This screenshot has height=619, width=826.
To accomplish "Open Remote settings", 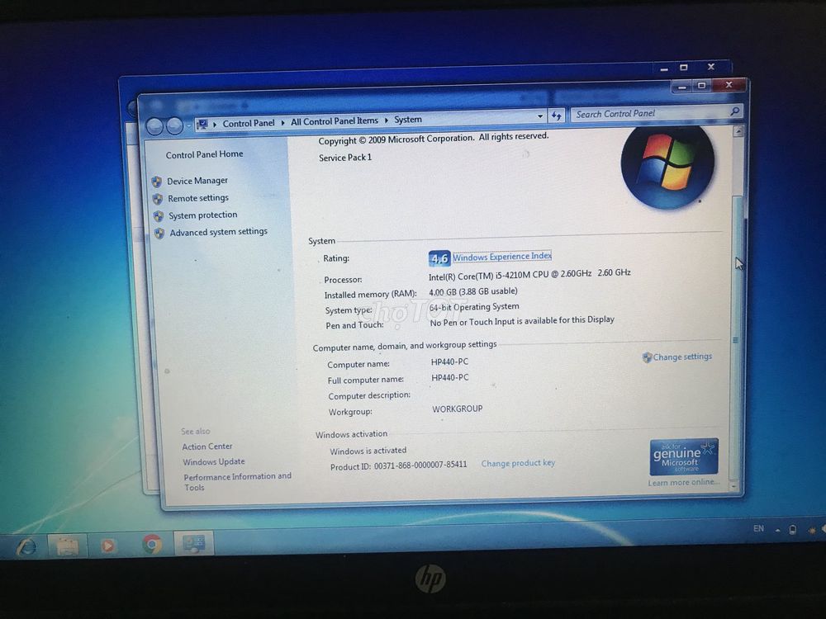I will (x=198, y=198).
